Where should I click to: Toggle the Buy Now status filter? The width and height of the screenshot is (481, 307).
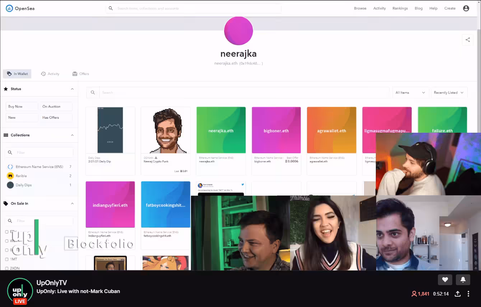(22, 107)
